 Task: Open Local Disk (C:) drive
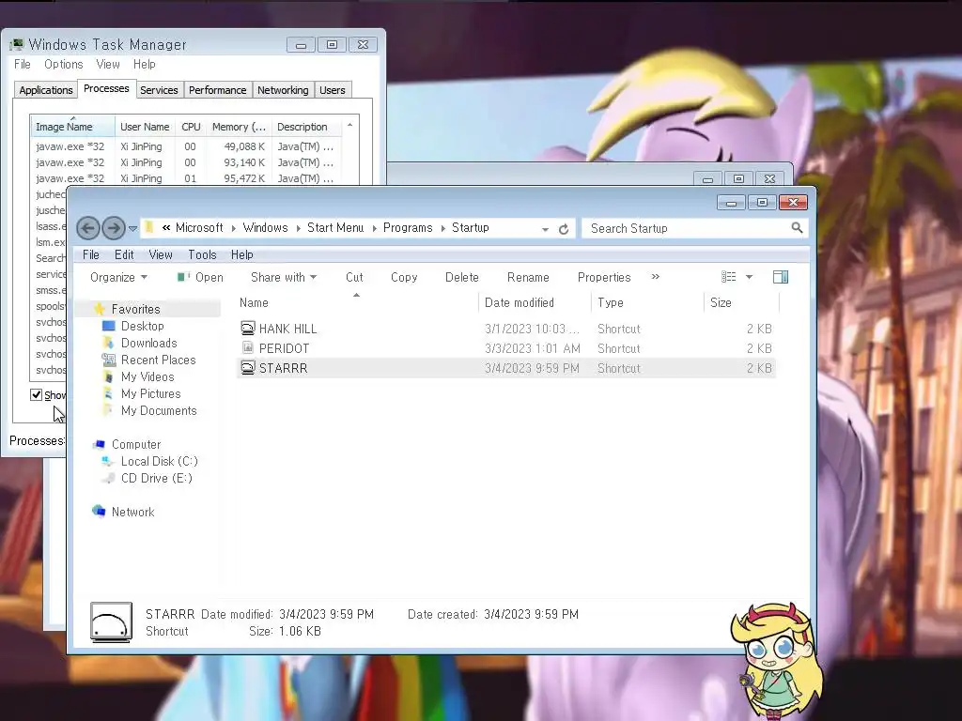159,461
